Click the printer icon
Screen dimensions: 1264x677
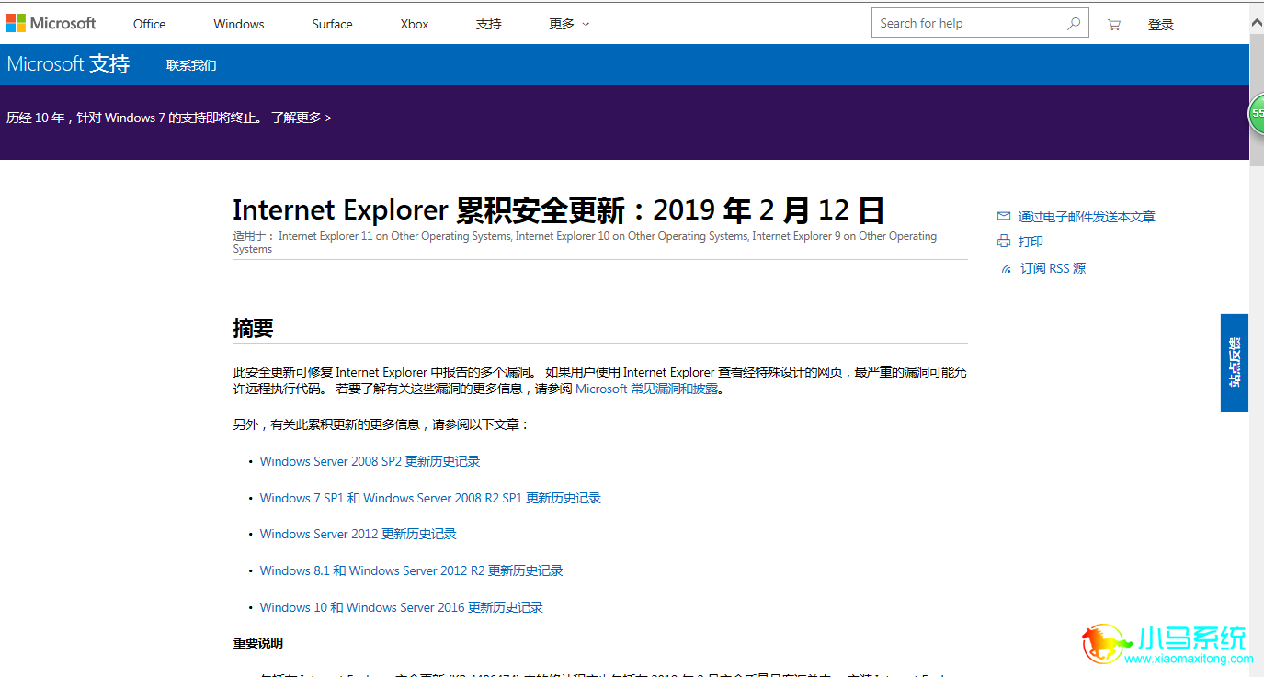tap(1004, 242)
